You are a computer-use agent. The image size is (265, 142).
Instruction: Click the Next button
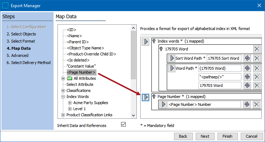pyautogui.click(x=205, y=136)
